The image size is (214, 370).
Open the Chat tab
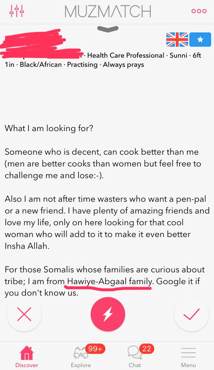[x=135, y=356]
